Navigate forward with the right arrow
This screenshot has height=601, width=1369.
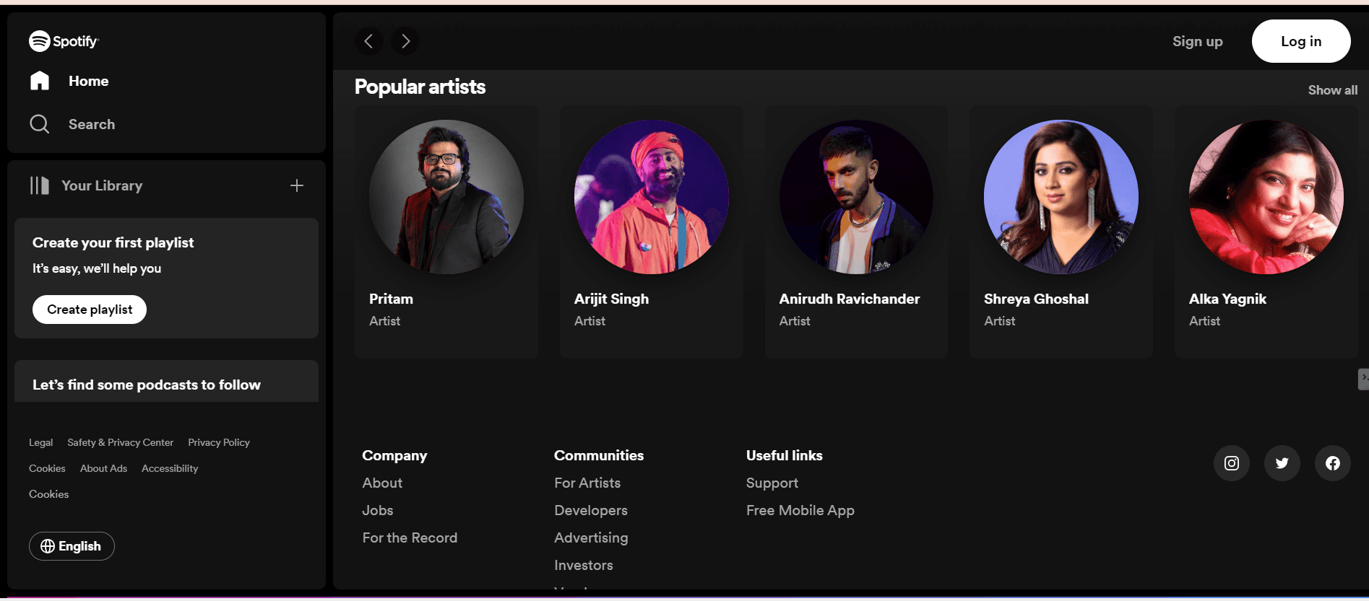(x=405, y=41)
